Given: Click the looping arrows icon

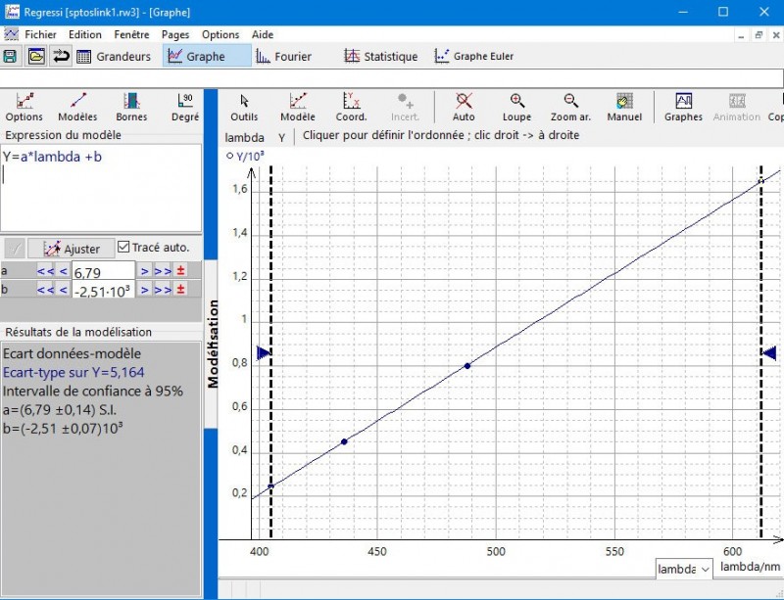Looking at the screenshot, I should pyautogui.click(x=61, y=56).
